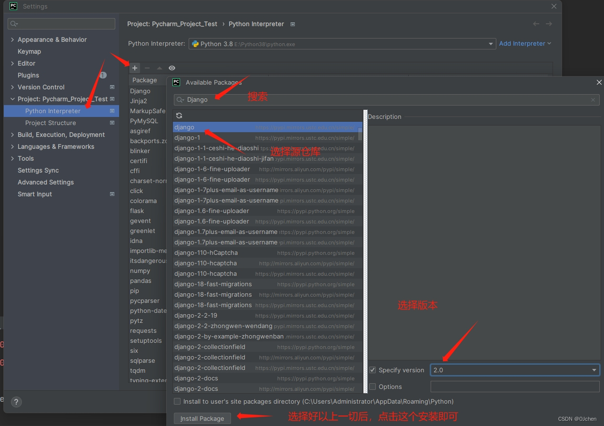Close the Available Packages dialog

click(x=599, y=82)
